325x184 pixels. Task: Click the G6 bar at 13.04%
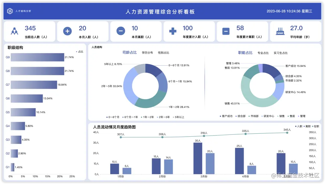click(27, 99)
